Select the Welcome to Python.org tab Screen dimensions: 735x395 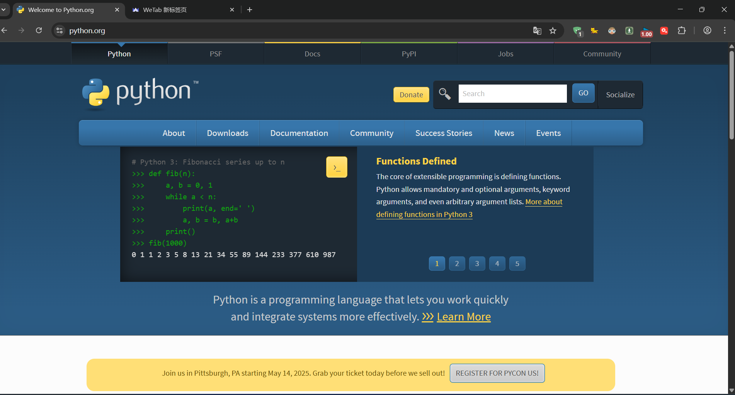69,10
